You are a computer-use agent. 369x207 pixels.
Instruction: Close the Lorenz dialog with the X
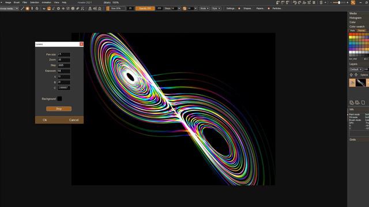81,44
